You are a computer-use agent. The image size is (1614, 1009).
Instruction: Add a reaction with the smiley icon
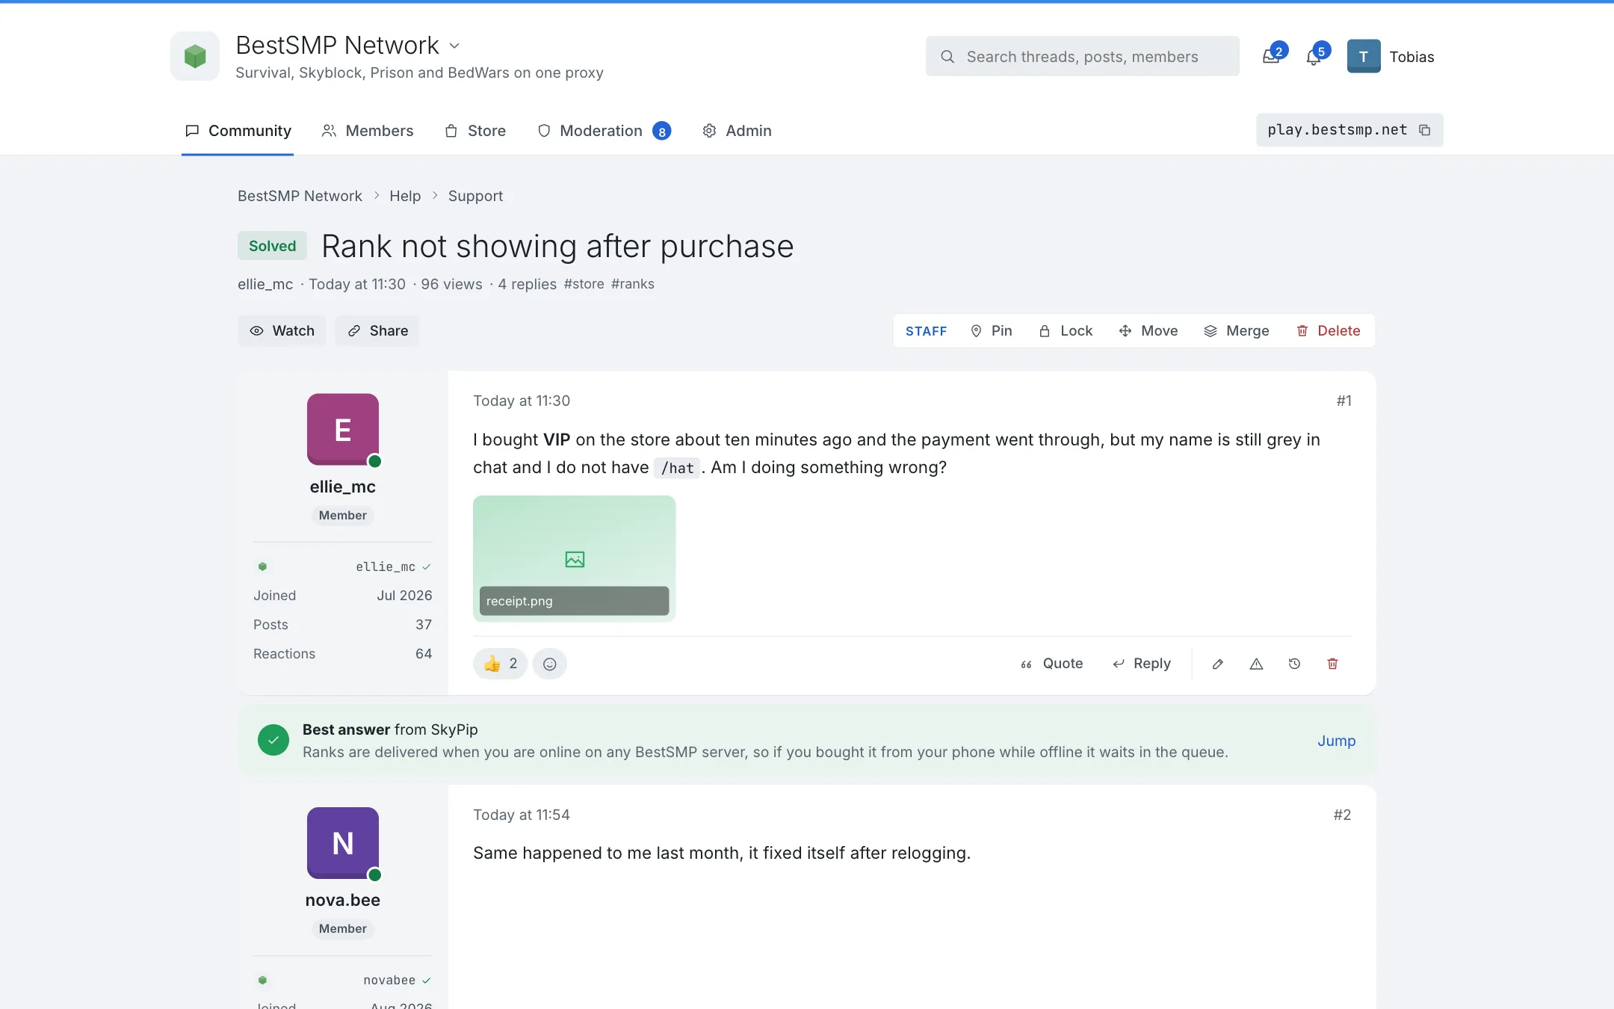pos(550,664)
